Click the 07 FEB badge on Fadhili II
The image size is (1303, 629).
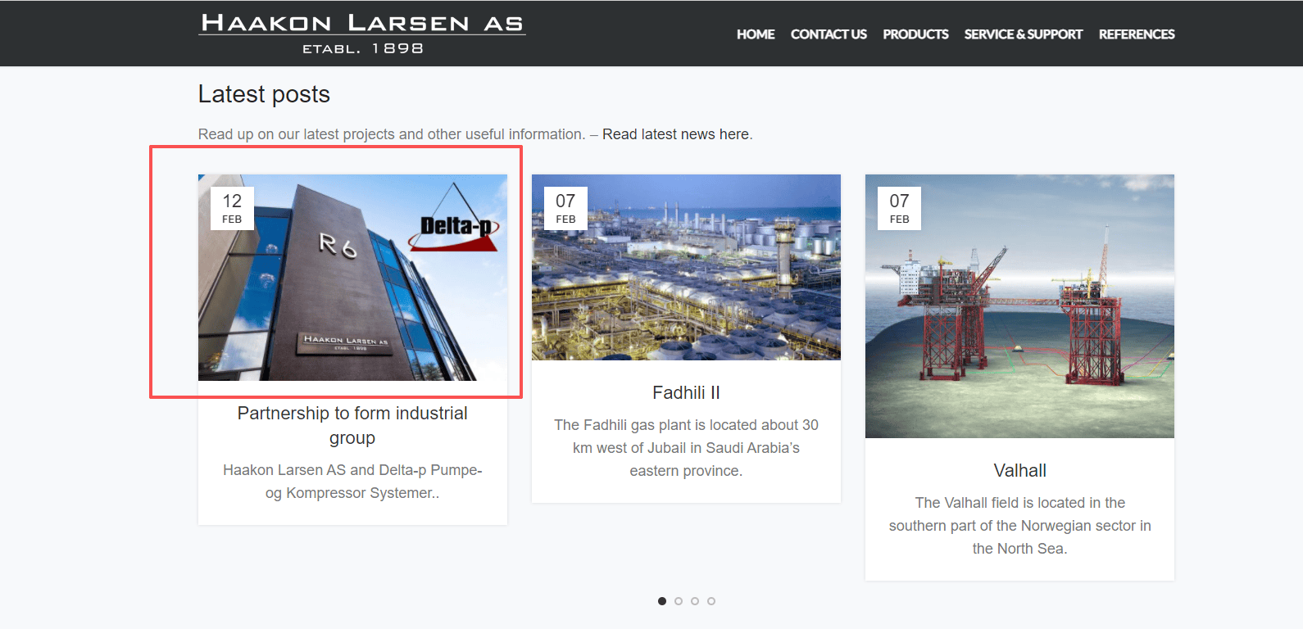pyautogui.click(x=565, y=208)
